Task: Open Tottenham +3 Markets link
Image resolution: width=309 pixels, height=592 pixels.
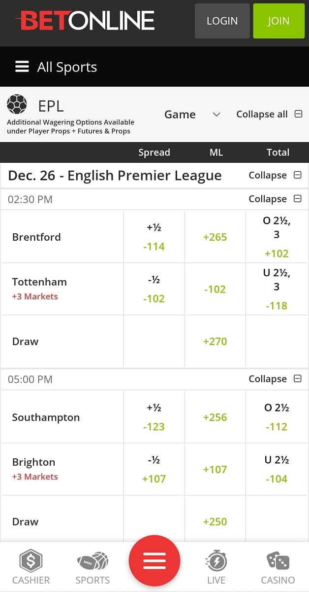Action: pos(35,296)
